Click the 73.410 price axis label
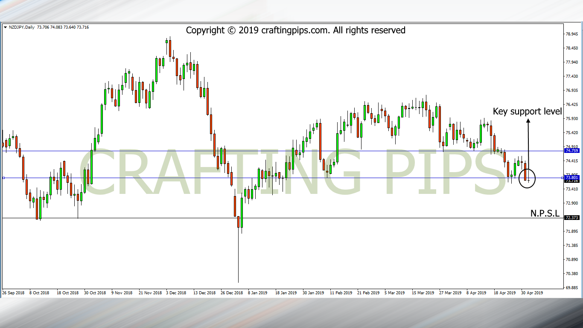583x328 pixels. (x=572, y=189)
